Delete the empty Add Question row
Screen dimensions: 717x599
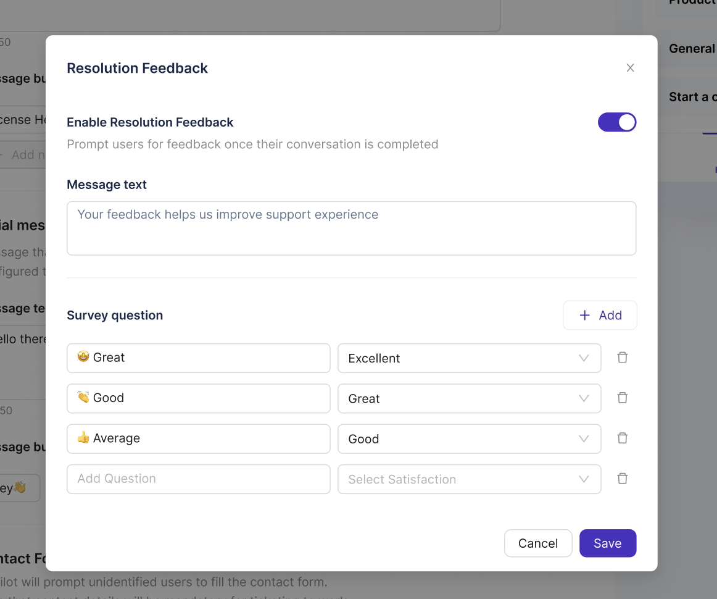click(623, 479)
